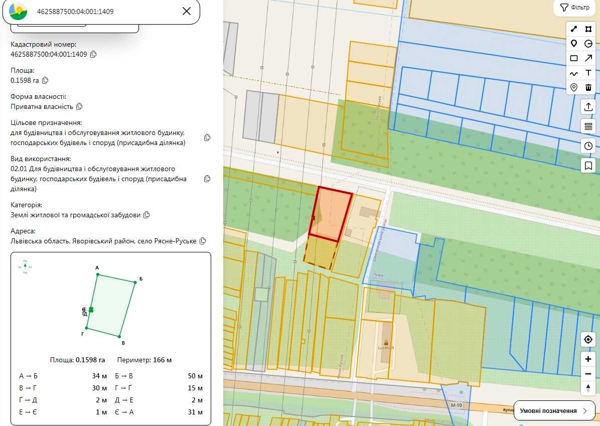600x426 pixels.
Task: Pick the outlined location pin tool
Action: 573,88
